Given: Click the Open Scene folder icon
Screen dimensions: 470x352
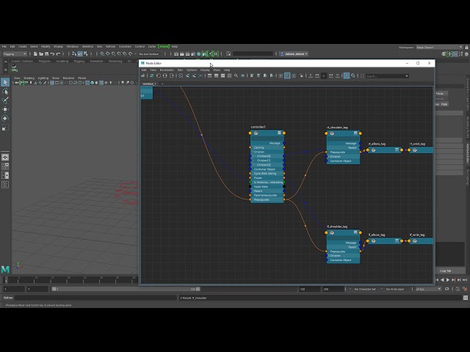Looking at the screenshot, I should 41,54.
